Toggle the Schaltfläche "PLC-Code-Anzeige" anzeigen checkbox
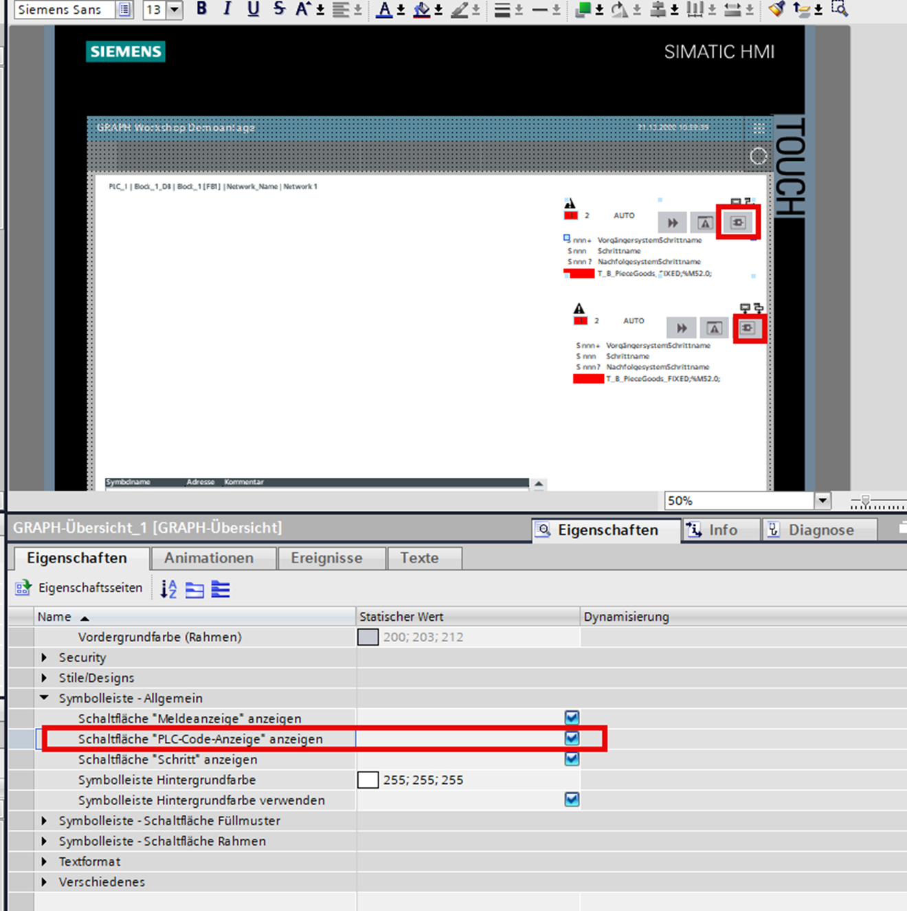 [572, 738]
